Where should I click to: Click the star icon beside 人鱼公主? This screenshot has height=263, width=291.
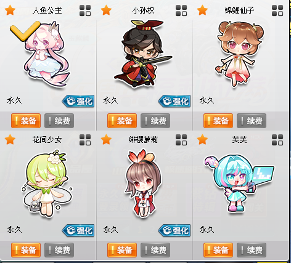[10, 10]
